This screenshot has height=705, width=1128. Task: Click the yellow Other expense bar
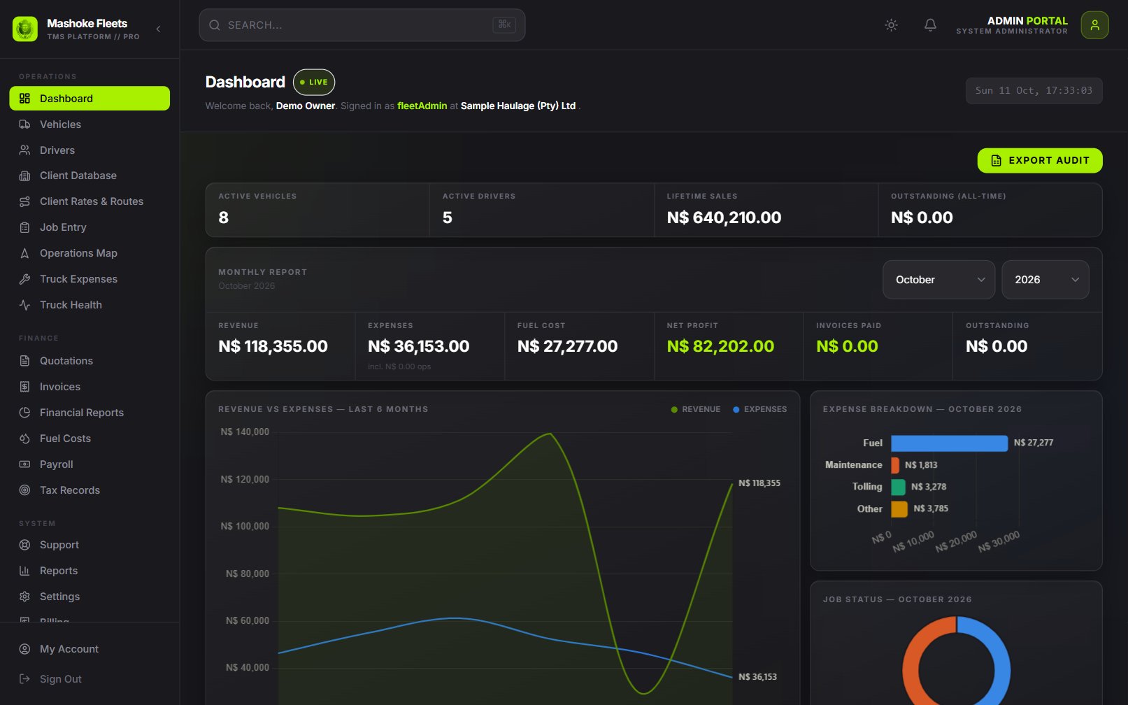pos(899,509)
